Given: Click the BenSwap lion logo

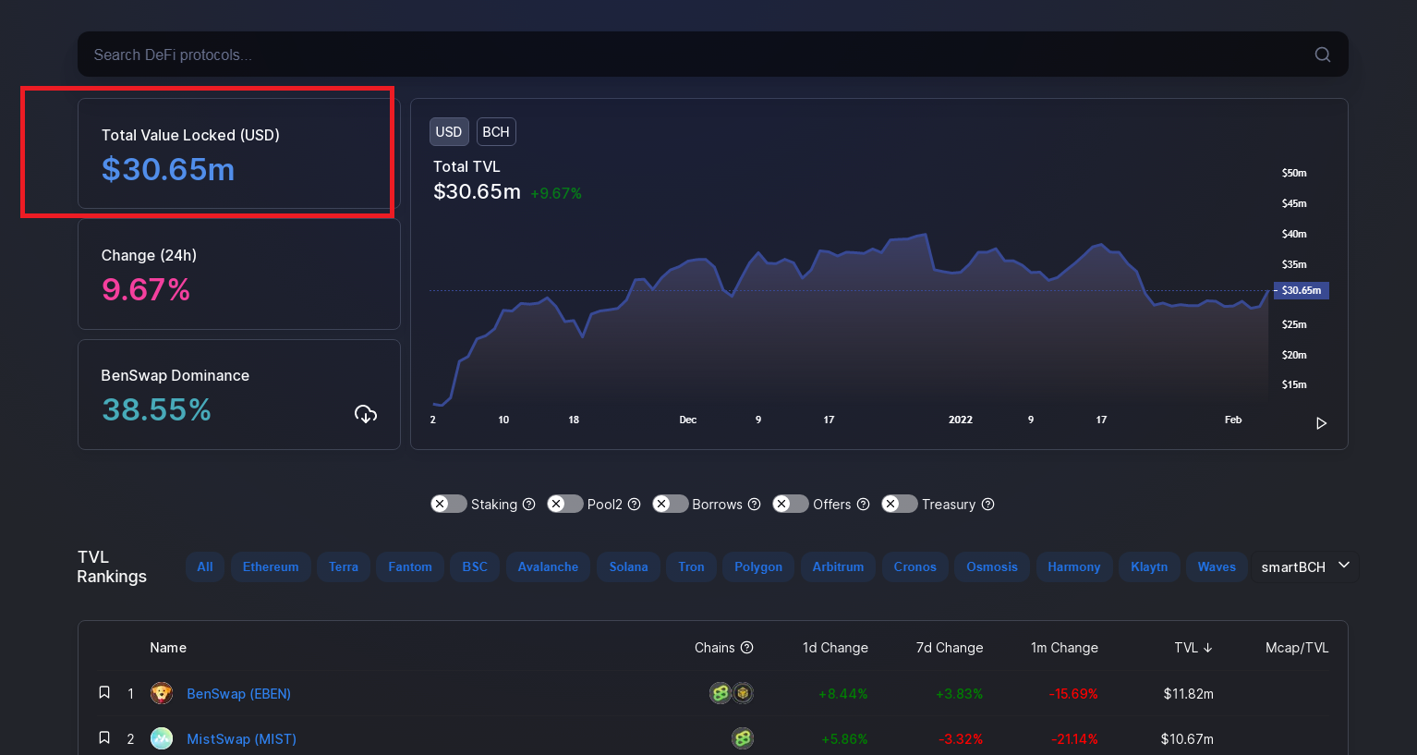Looking at the screenshot, I should [162, 693].
